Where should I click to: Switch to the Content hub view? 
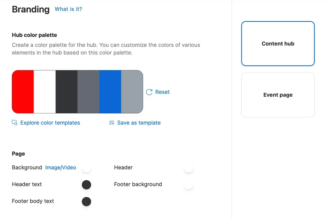278,44
